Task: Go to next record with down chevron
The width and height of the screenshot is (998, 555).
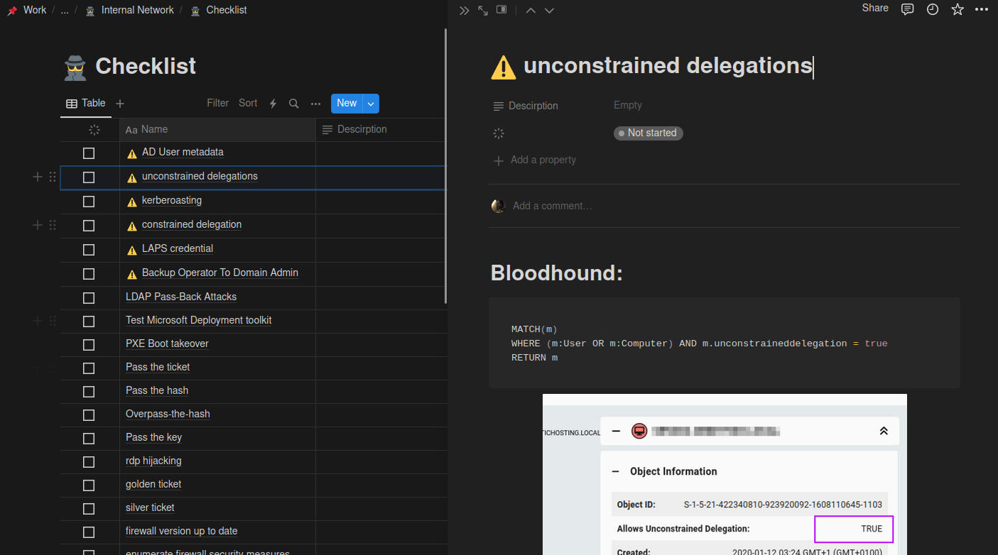Action: pyautogui.click(x=549, y=11)
